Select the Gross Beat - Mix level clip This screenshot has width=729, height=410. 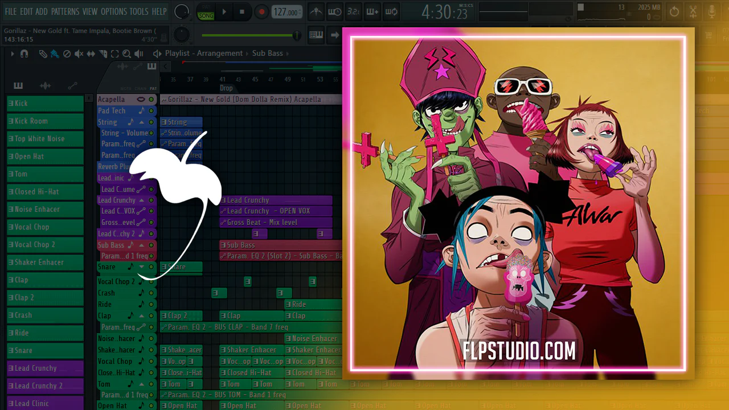pyautogui.click(x=276, y=223)
